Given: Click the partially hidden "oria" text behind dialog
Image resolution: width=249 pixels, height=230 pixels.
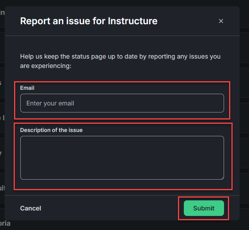Looking at the screenshot, I should [5, 224].
